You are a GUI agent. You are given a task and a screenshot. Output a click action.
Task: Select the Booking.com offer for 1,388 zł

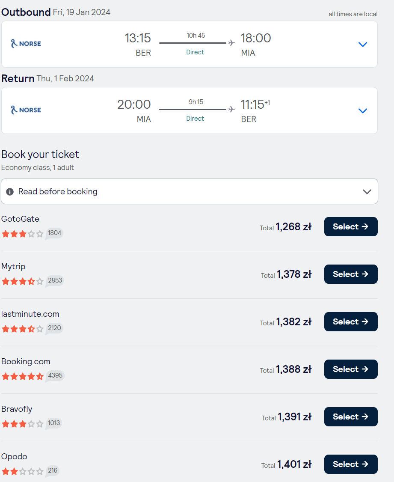coord(351,369)
